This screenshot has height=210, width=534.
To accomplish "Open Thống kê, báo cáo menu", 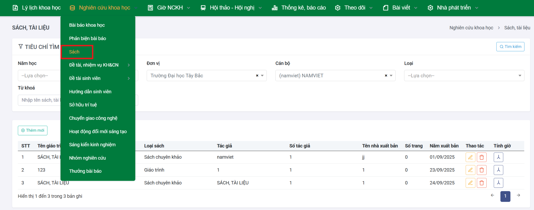I will 299,8.
